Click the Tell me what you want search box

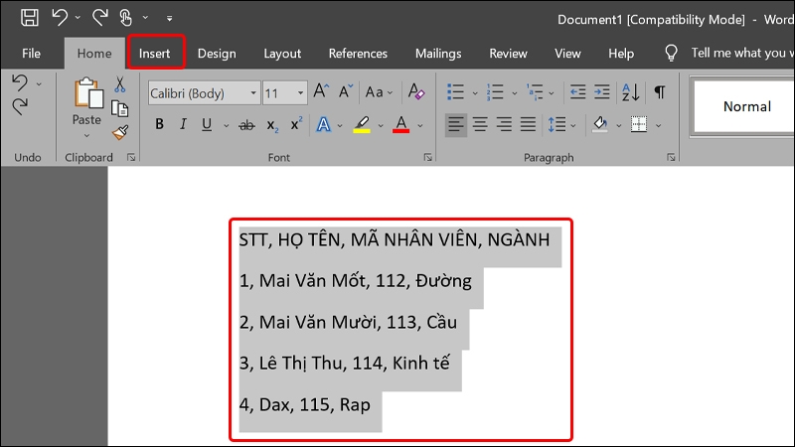[x=742, y=53]
